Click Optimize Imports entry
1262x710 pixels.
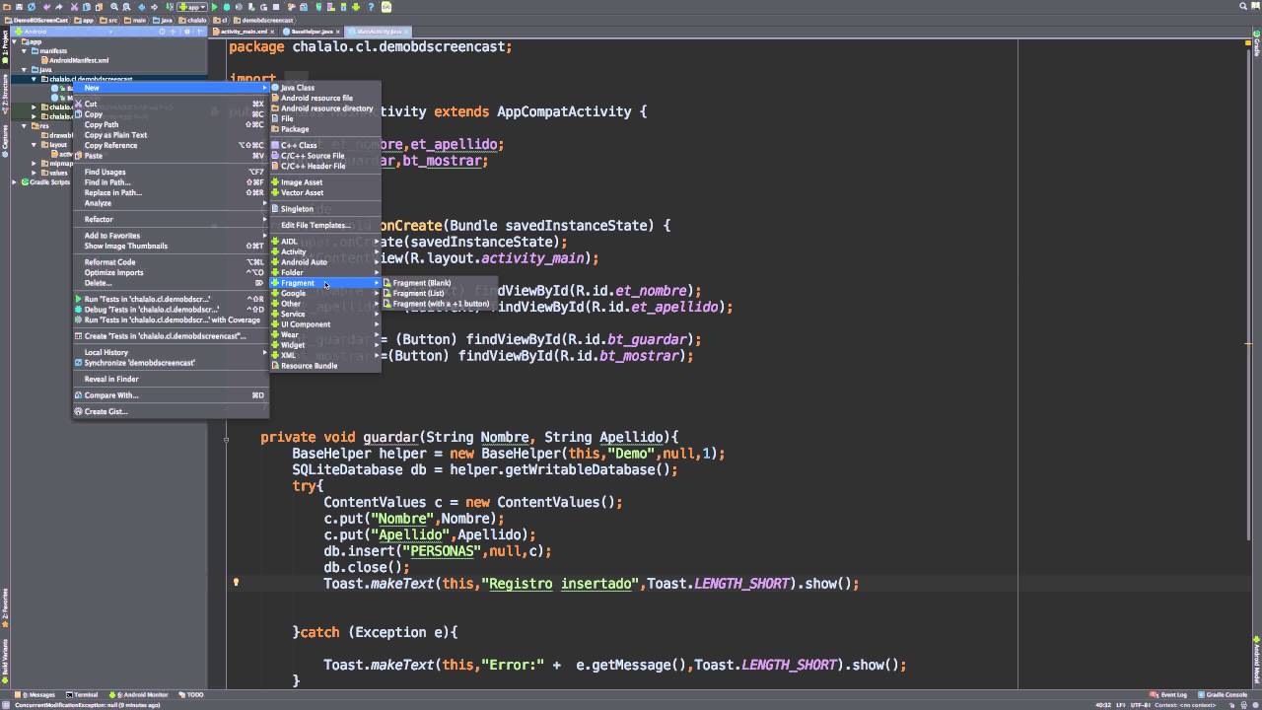click(x=170, y=272)
